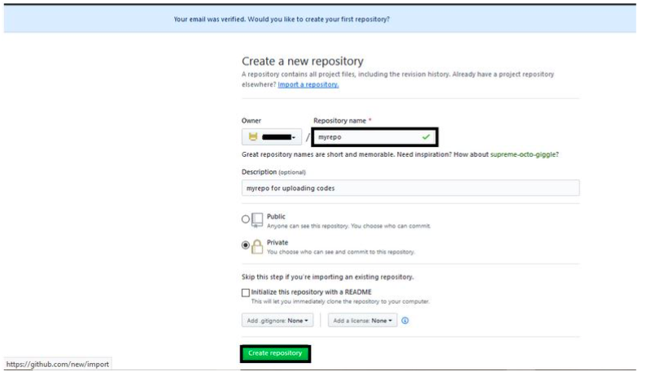This screenshot has height=376, width=651.
Task: Use the supreme-octo-giggle name suggestion
Action: (x=522, y=154)
